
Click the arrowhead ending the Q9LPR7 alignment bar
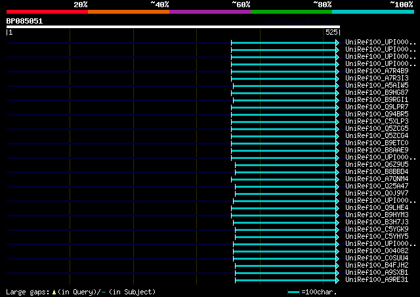[x=337, y=108]
